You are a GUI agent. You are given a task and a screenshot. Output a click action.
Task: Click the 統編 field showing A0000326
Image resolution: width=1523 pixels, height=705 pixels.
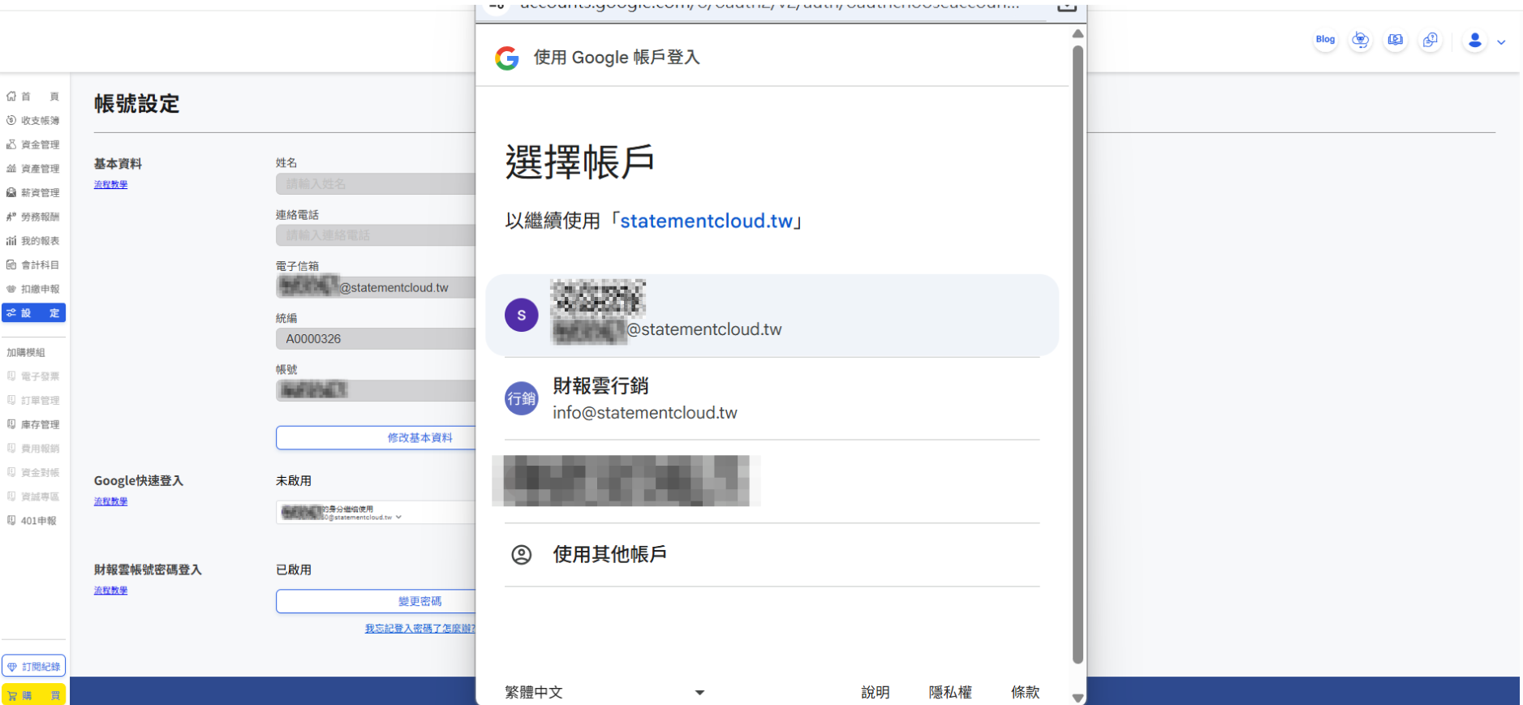[376, 338]
